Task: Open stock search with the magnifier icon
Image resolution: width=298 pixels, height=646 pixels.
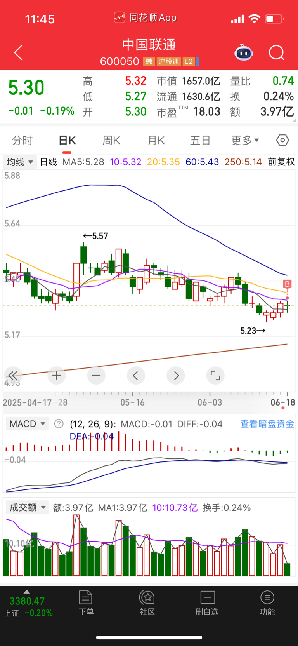Action: 277,53
